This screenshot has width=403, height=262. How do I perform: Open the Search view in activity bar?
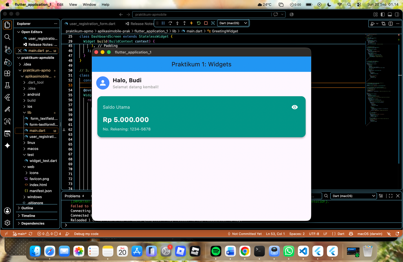[7, 37]
